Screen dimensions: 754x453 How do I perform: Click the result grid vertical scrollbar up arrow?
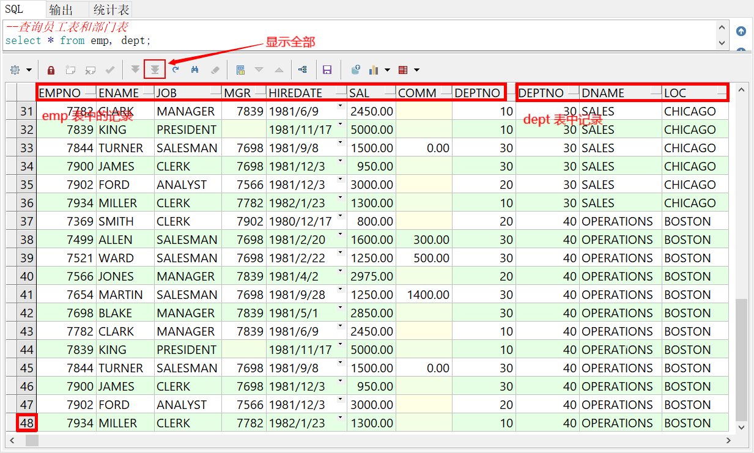pyautogui.click(x=741, y=90)
